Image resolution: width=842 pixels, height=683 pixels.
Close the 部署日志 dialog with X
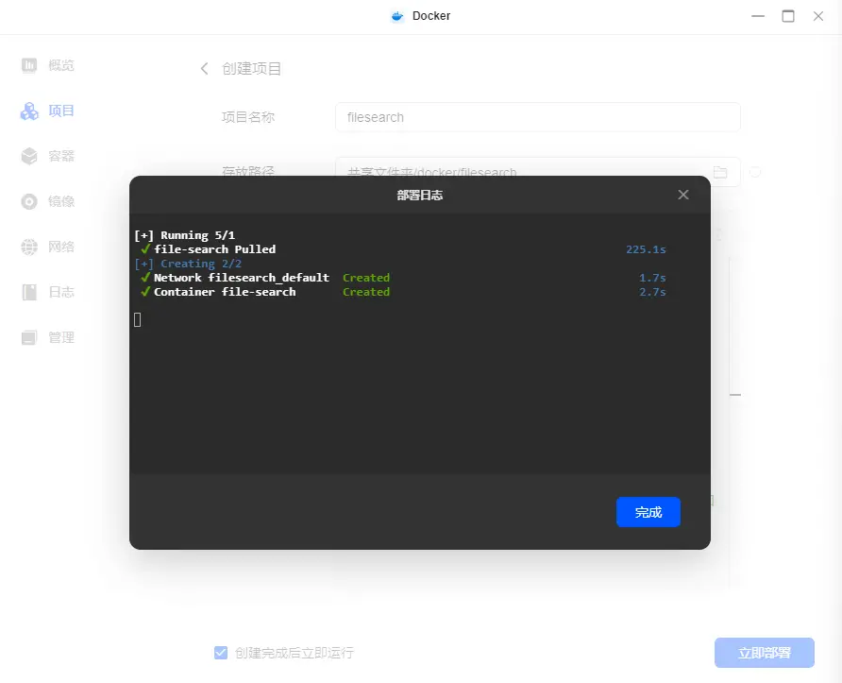pyautogui.click(x=683, y=195)
